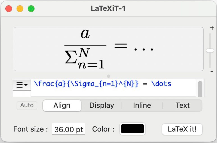Viewport: 217px width, 143px height.
Task: Switch to Display mode
Action: [x=102, y=105]
